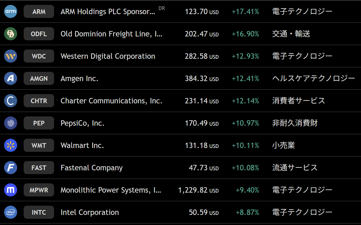Screen dimensions: 361x225
Task: Click the ARM company logo icon
Action: [11, 11]
